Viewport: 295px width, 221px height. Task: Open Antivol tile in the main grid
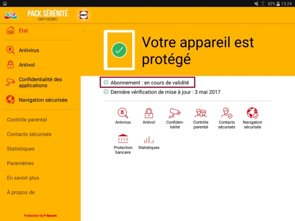coord(149,116)
